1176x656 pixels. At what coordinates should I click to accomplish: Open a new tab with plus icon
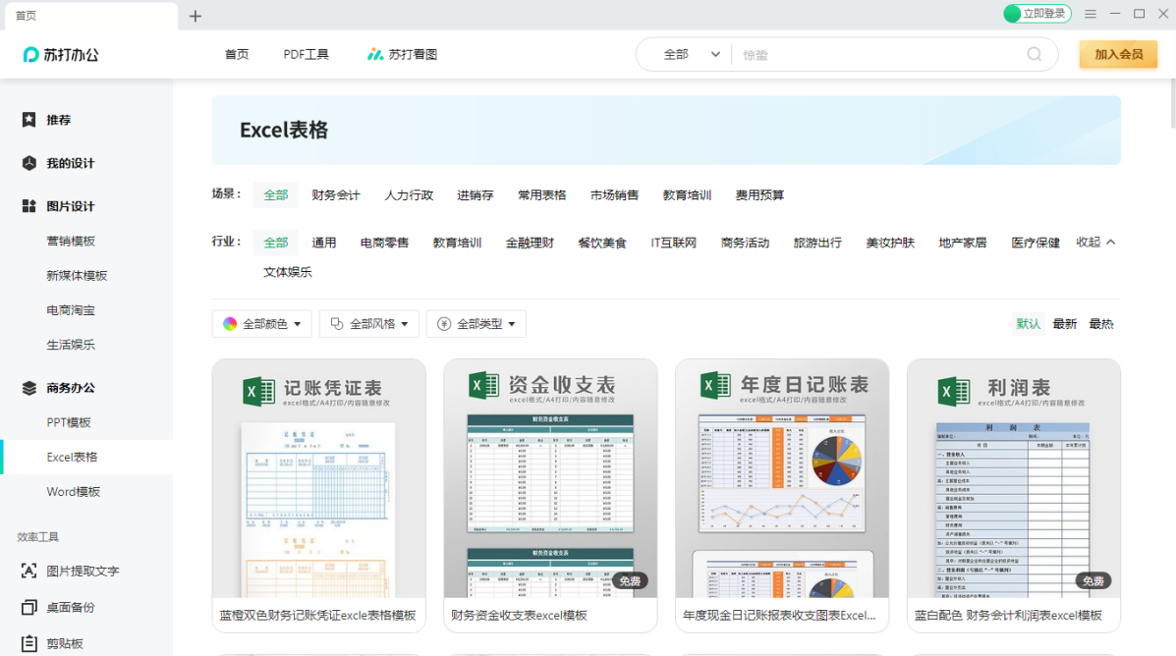pos(195,16)
